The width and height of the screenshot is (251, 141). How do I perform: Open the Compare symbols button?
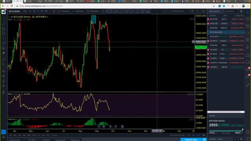click(x=64, y=11)
